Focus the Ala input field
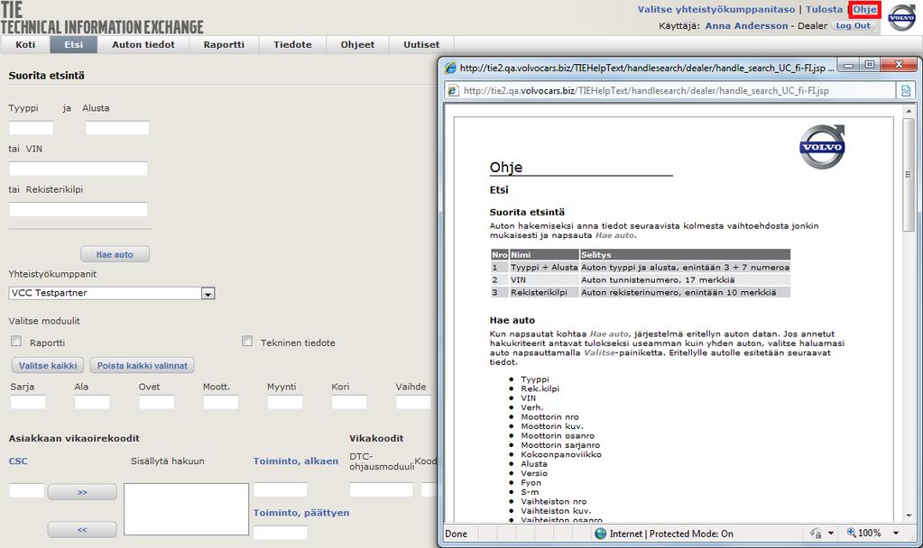The height and width of the screenshot is (548, 923). pos(92,402)
